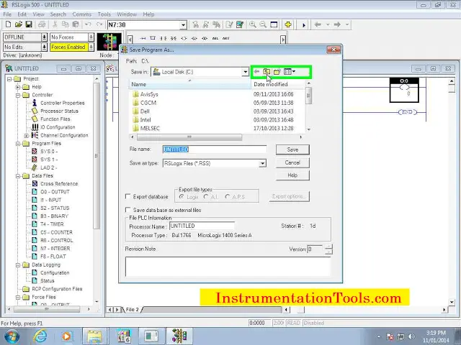Click the Revision Note text area
461x345 pixels.
click(x=228, y=267)
